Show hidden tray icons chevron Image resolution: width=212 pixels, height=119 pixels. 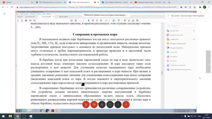(x=182, y=116)
